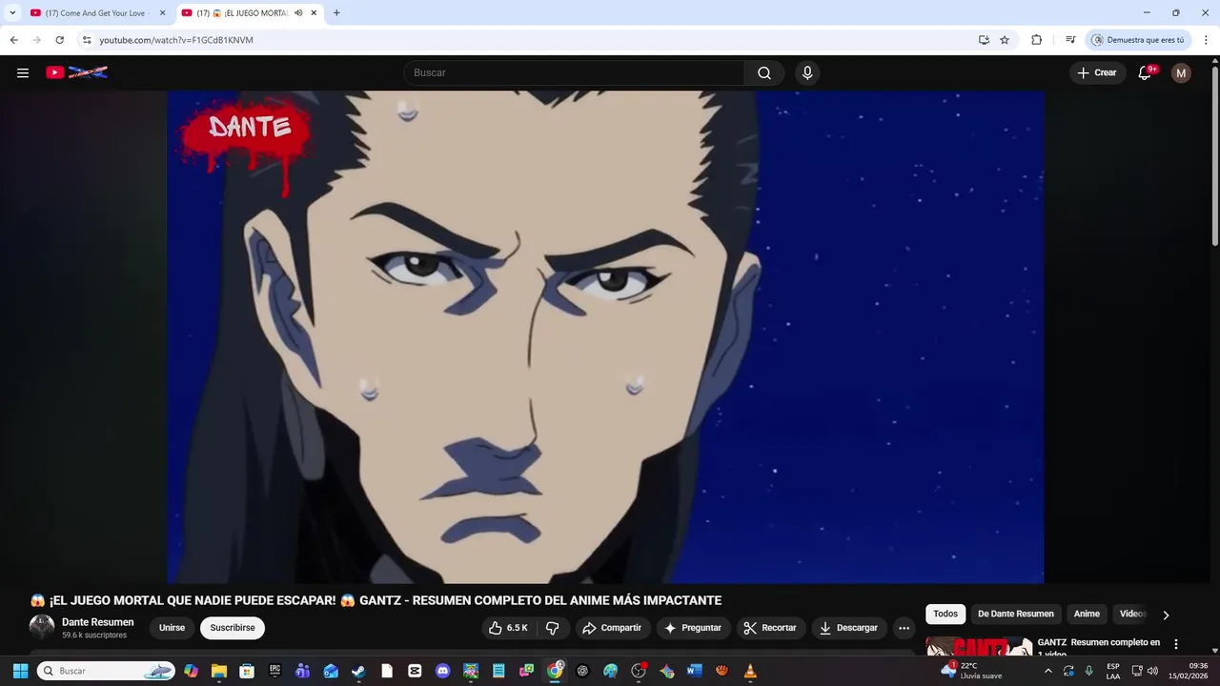
Task: Open the account avatar menu
Action: pyautogui.click(x=1181, y=72)
